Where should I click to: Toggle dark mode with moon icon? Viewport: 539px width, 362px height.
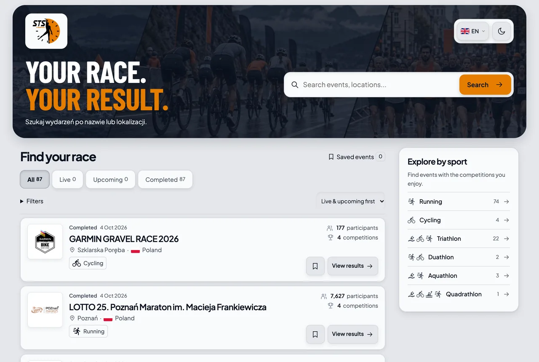tap(502, 31)
